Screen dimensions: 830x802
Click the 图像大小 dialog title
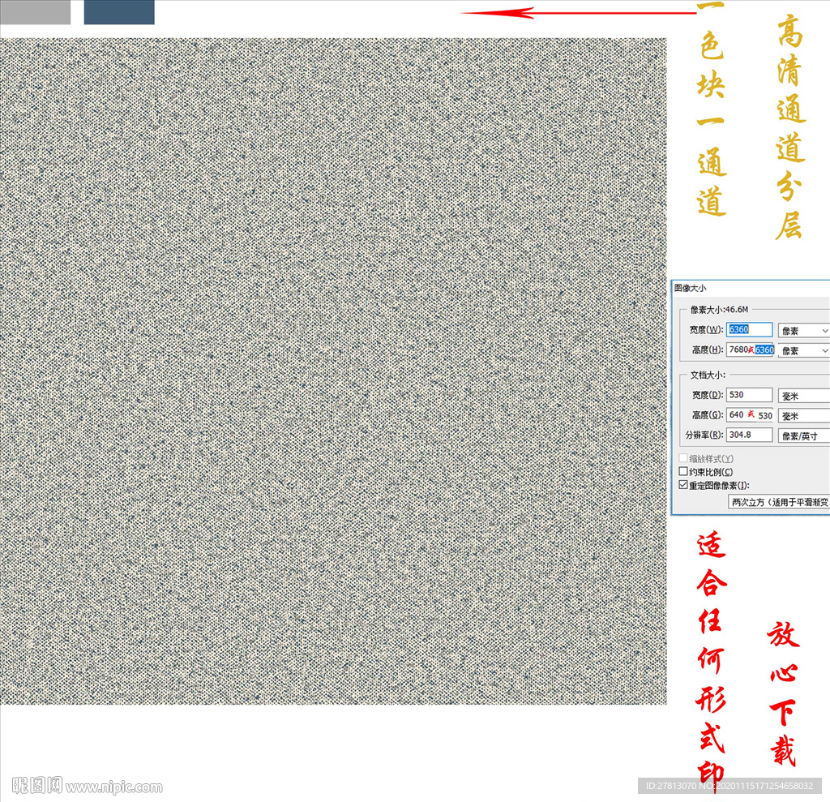691,288
